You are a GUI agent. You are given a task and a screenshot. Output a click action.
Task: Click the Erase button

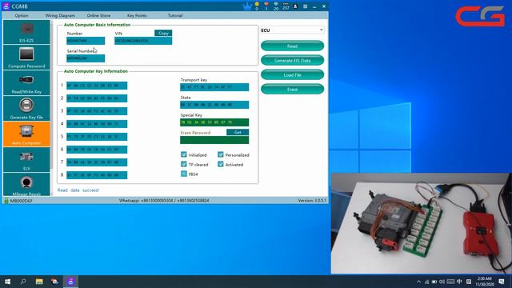292,89
